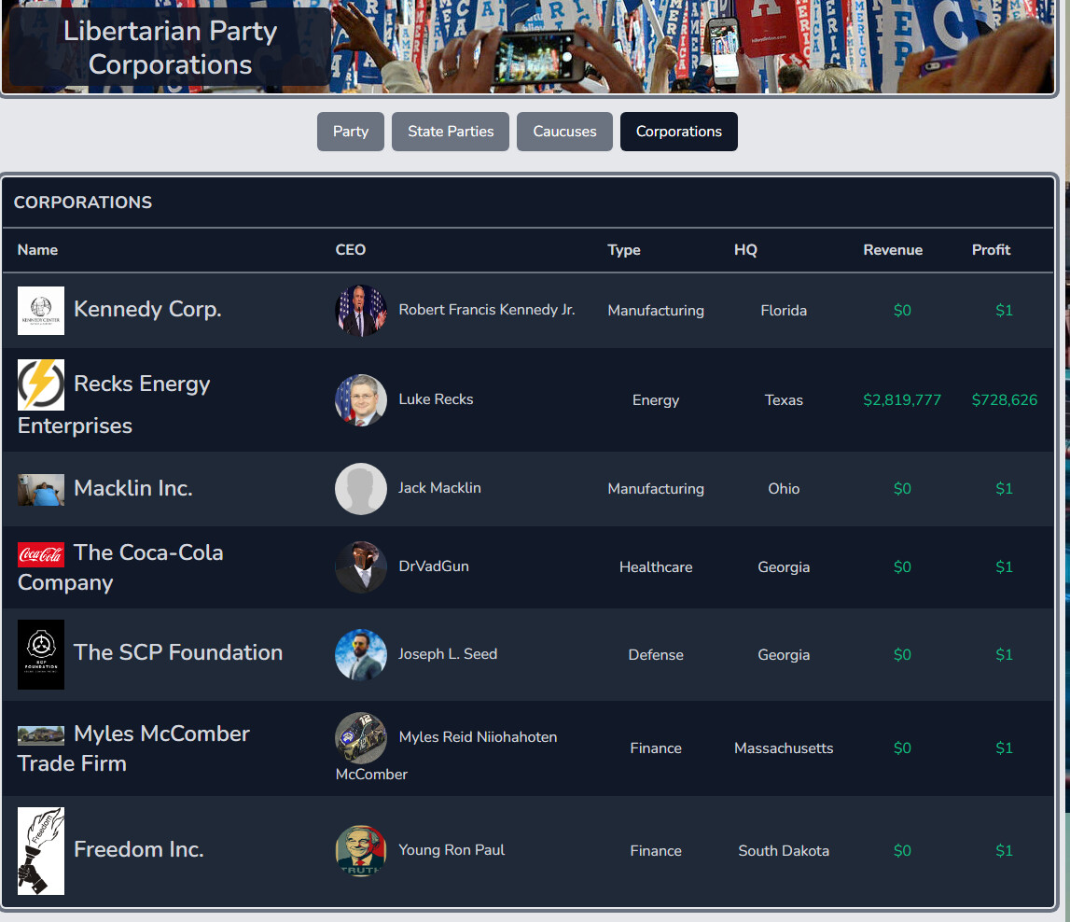Viewport: 1070px width, 922px height.
Task: Click Joseph L. Seed's portrait
Action: 360,654
